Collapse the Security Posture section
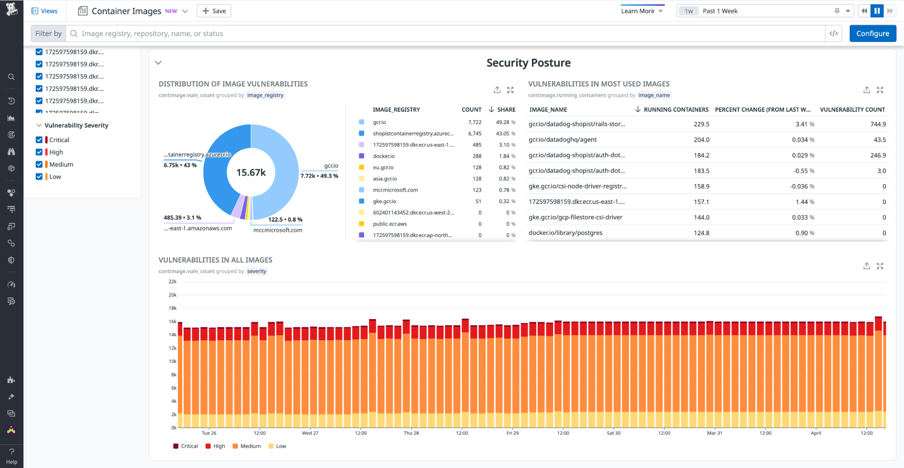The height and width of the screenshot is (468, 904). (x=158, y=63)
